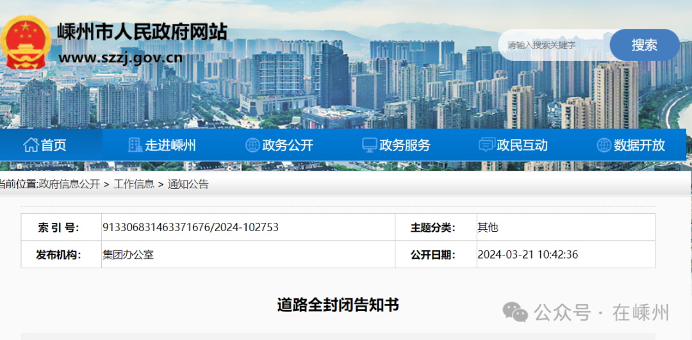Screen dimensions: 692x340
Task: Click the chat bubble icon beside 政民互动
Action: point(486,145)
